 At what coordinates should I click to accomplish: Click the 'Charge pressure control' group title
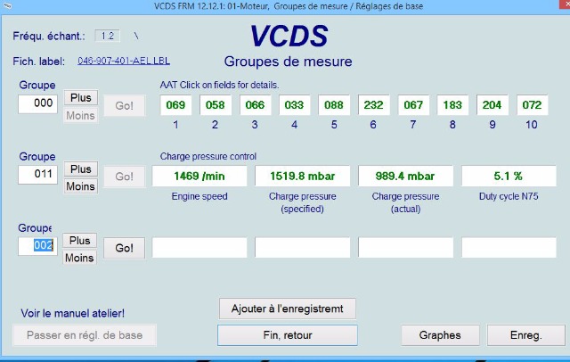208,156
